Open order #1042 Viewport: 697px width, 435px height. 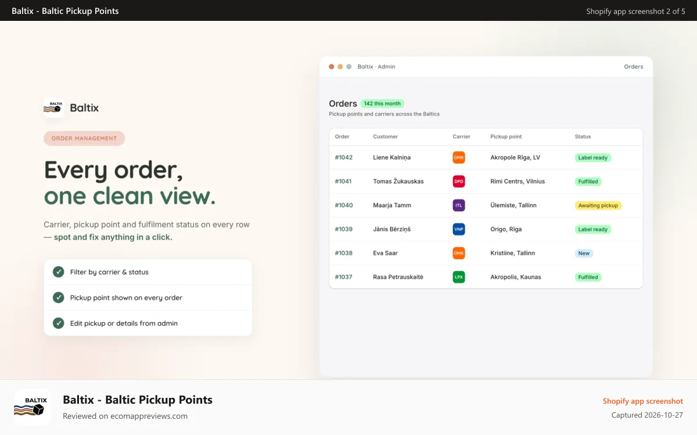coord(344,158)
